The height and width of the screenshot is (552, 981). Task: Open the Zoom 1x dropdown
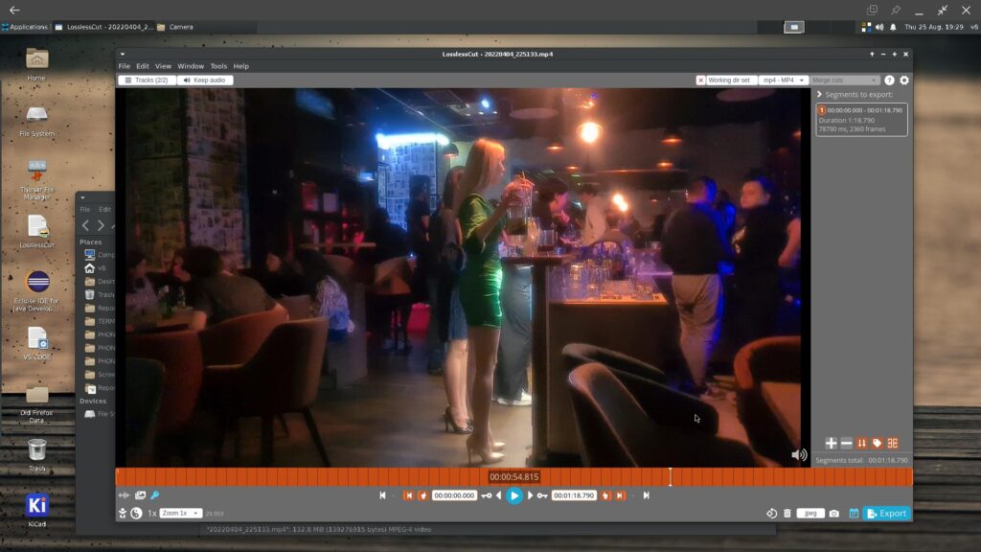coord(180,514)
